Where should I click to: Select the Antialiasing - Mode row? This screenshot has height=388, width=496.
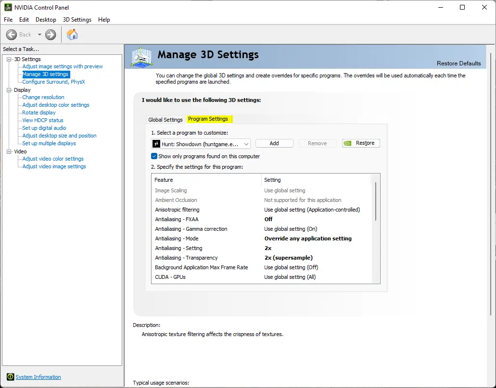261,238
